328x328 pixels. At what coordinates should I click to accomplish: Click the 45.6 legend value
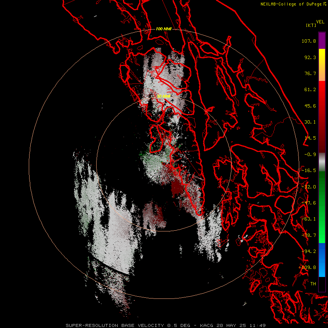point(310,106)
